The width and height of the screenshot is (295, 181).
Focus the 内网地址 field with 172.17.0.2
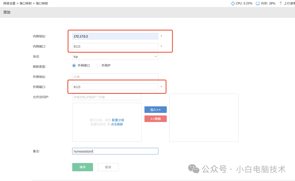point(115,36)
